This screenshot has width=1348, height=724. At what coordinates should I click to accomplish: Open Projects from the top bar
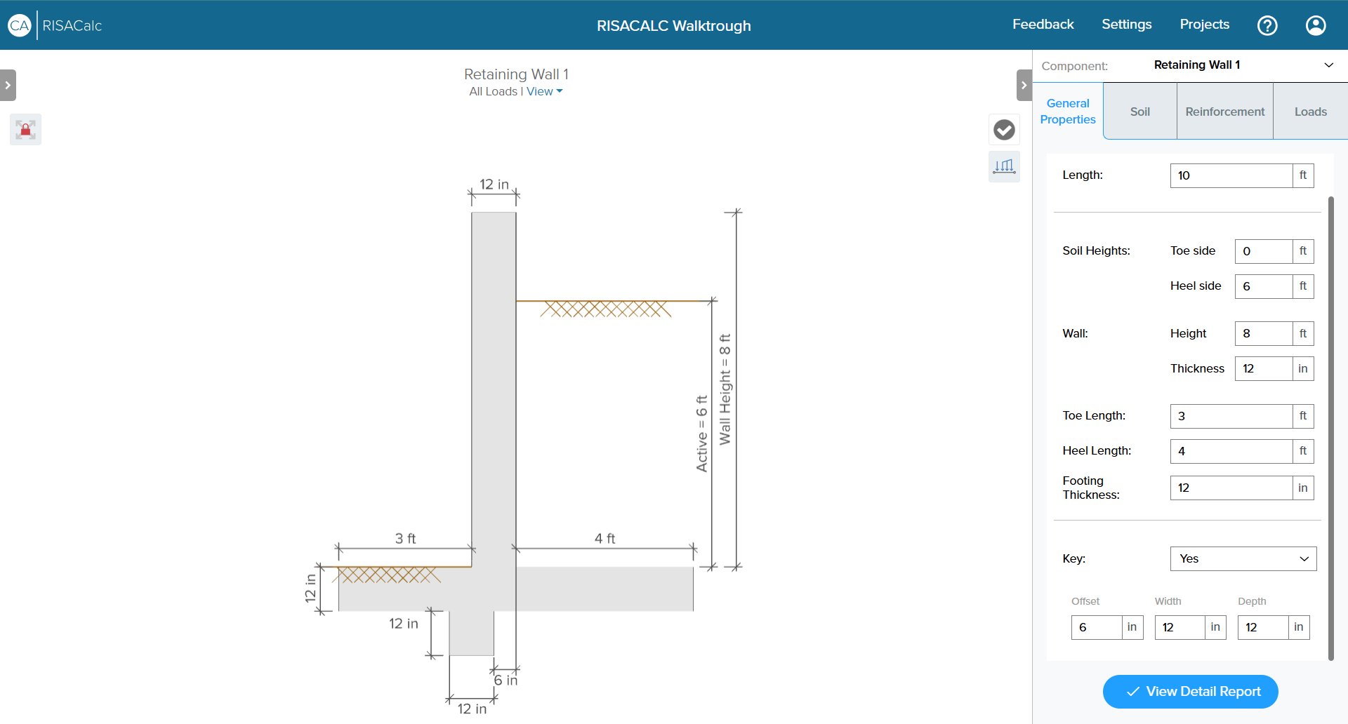tap(1204, 25)
